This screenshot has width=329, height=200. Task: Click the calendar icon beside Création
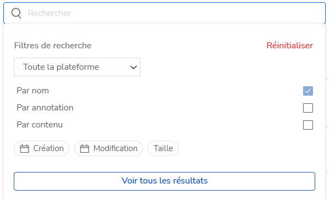coord(24,148)
